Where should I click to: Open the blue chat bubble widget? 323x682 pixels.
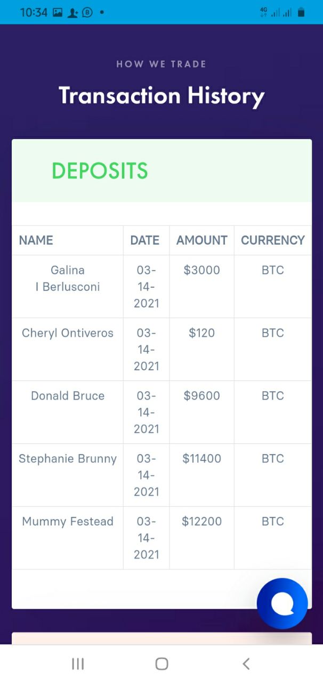point(282,604)
